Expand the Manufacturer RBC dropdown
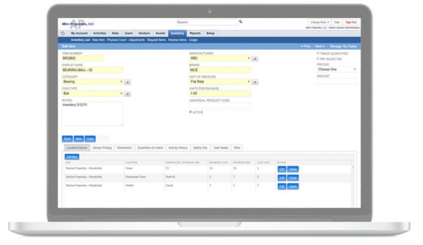Image resolution: width=423 pixels, height=245 pixels. [220, 58]
